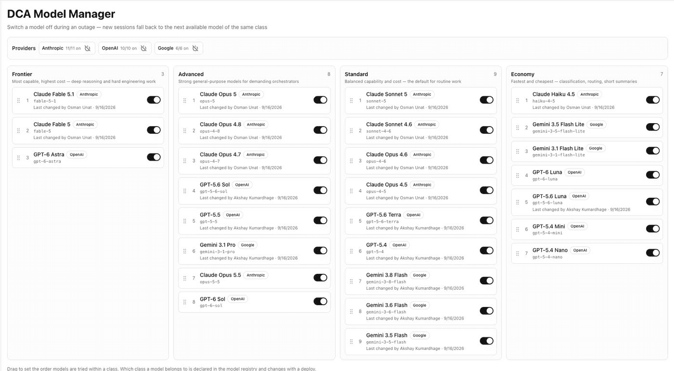The width and height of the screenshot is (674, 371).
Task: Click the OpenAI tag on GPT-5.5
Action: (x=233, y=215)
